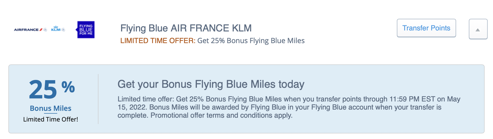This screenshot has width=493, height=139.
Task: Click the vertical divider in the promo banner
Action: [x=98, y=99]
